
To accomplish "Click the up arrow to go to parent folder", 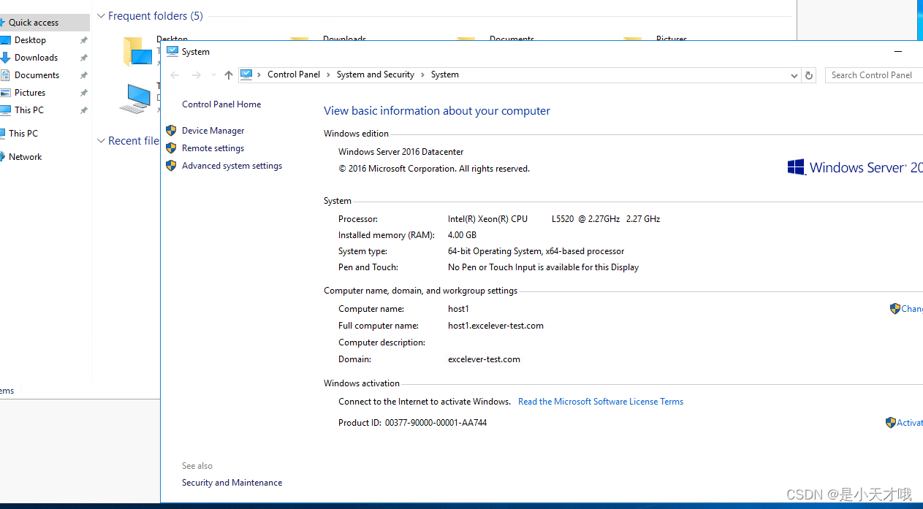I will [228, 74].
